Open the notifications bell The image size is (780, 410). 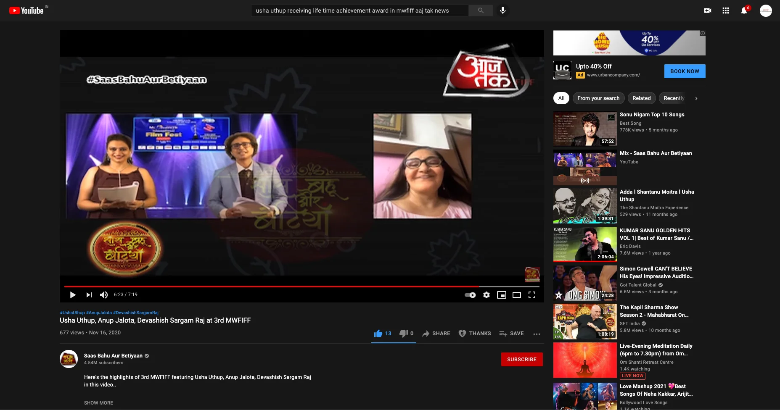point(744,11)
